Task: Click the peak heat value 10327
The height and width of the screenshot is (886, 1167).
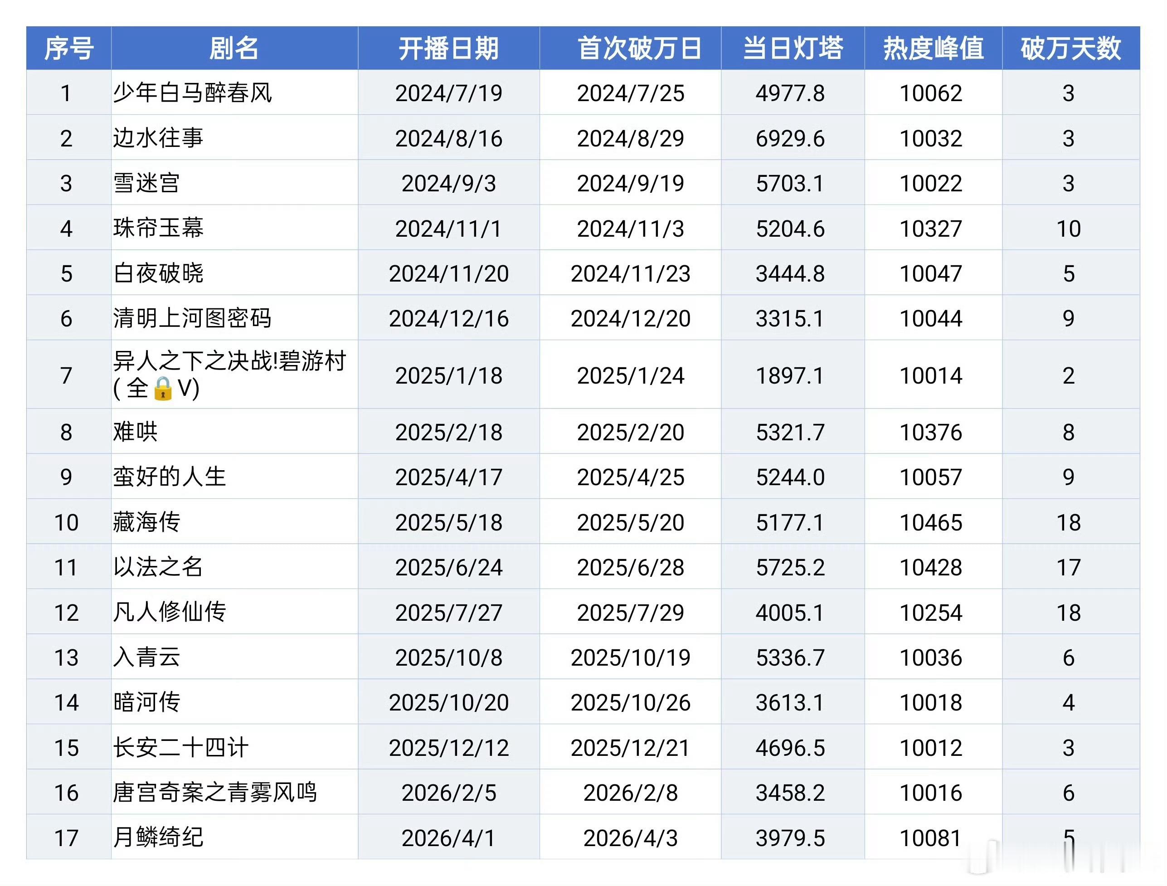Action: (931, 229)
